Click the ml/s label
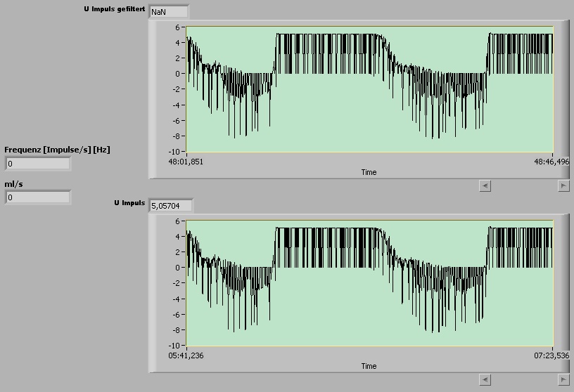The height and width of the screenshot is (392, 574). 13,184
